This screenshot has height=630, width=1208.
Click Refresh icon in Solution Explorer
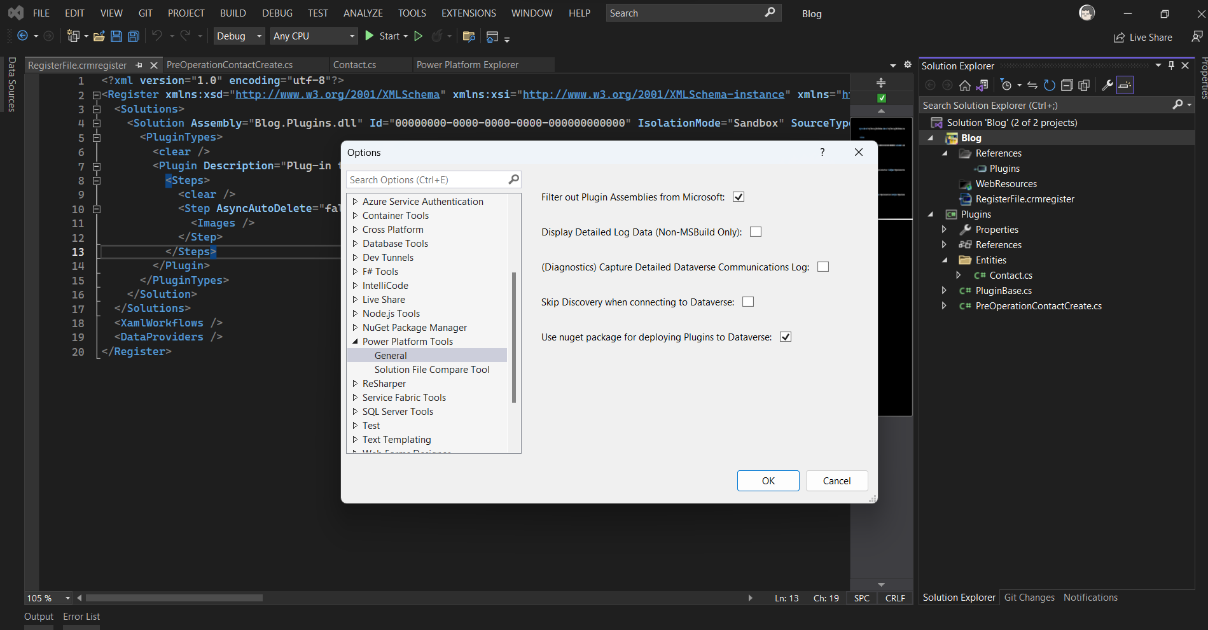(1050, 85)
